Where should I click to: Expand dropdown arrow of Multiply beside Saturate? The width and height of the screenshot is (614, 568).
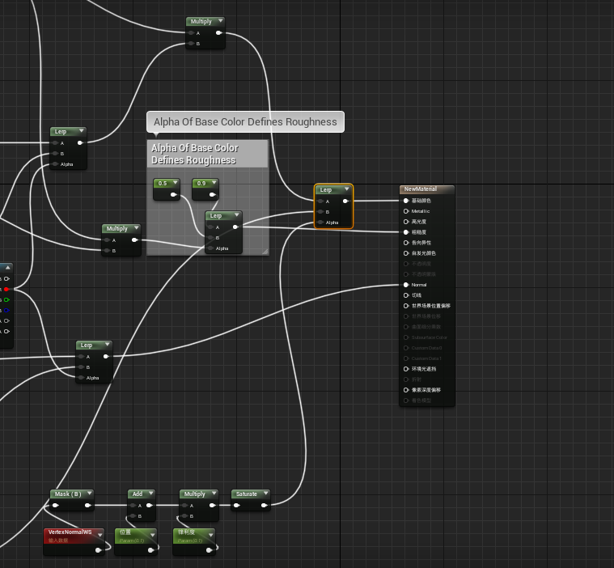tap(214, 494)
